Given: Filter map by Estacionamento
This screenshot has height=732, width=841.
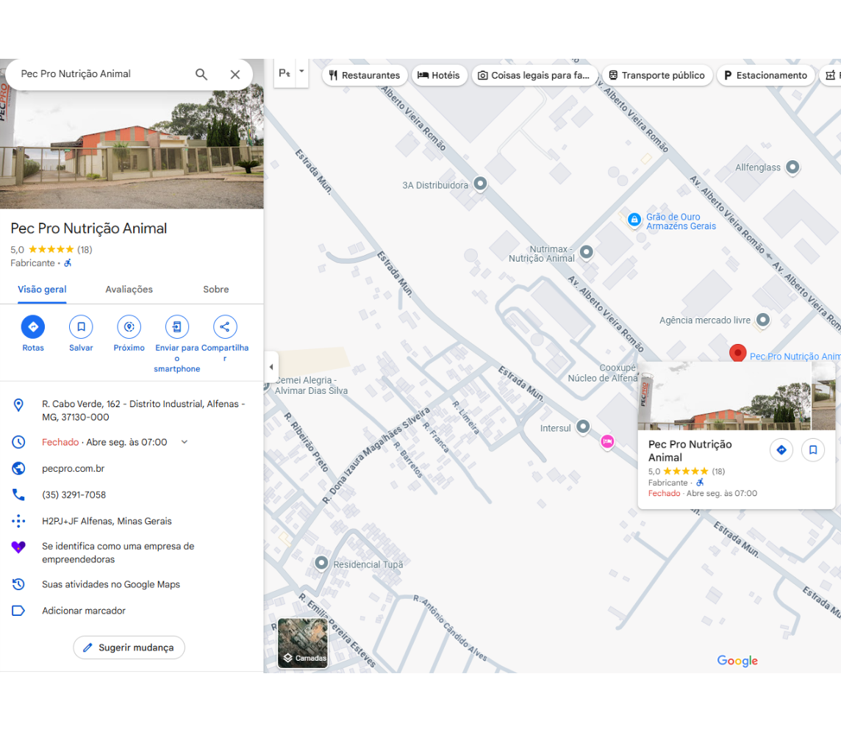Looking at the screenshot, I should point(765,75).
